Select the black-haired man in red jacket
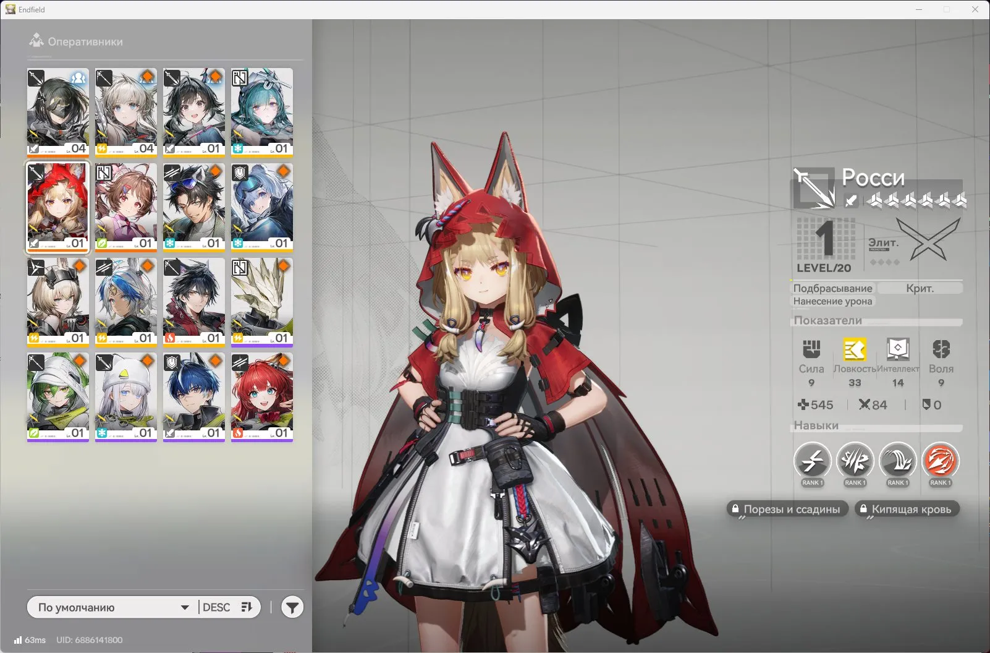 (x=194, y=302)
